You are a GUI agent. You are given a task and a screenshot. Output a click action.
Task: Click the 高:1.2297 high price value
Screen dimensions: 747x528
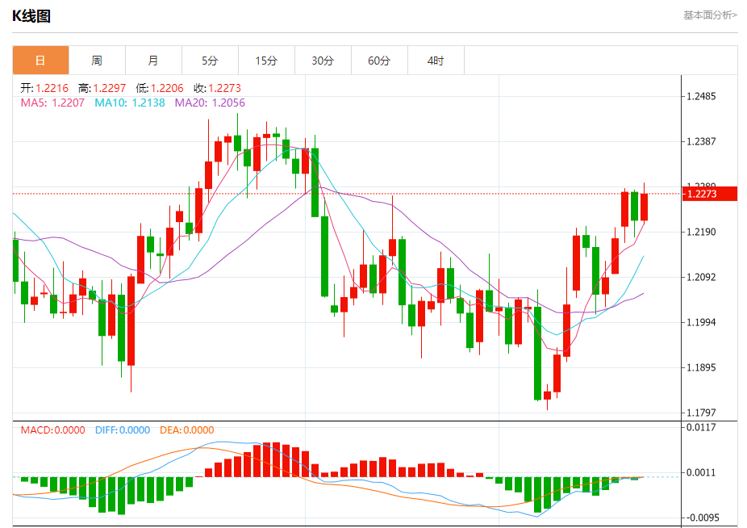coord(102,88)
